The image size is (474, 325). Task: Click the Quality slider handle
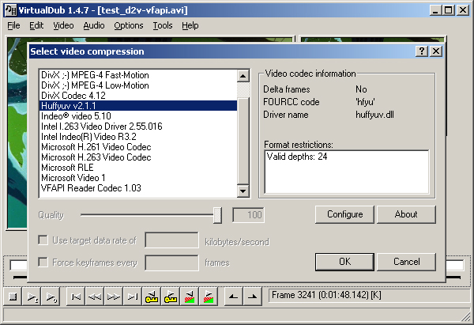point(218,215)
